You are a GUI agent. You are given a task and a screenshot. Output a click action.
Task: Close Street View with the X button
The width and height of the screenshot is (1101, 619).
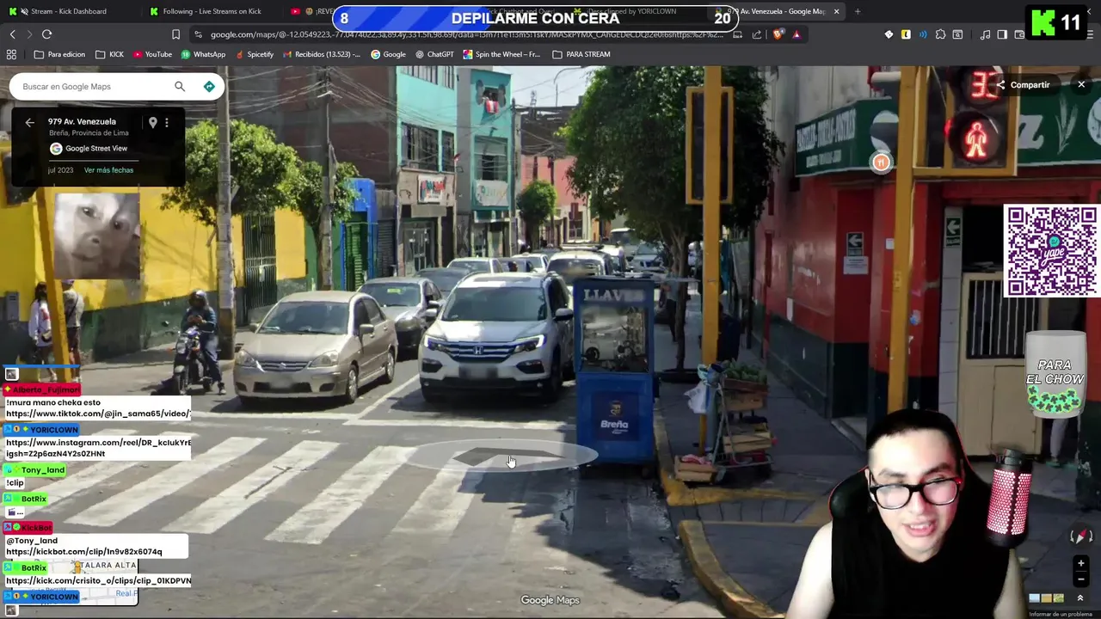1081,84
